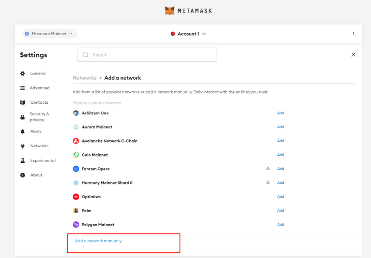371x258 pixels.
Task: Go back via Networks breadcrumb link
Action: tap(84, 78)
